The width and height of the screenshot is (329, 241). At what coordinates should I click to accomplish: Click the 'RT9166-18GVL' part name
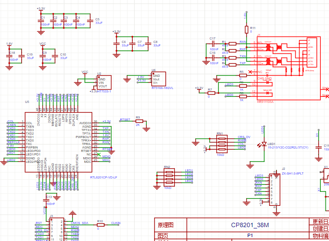point(162,88)
